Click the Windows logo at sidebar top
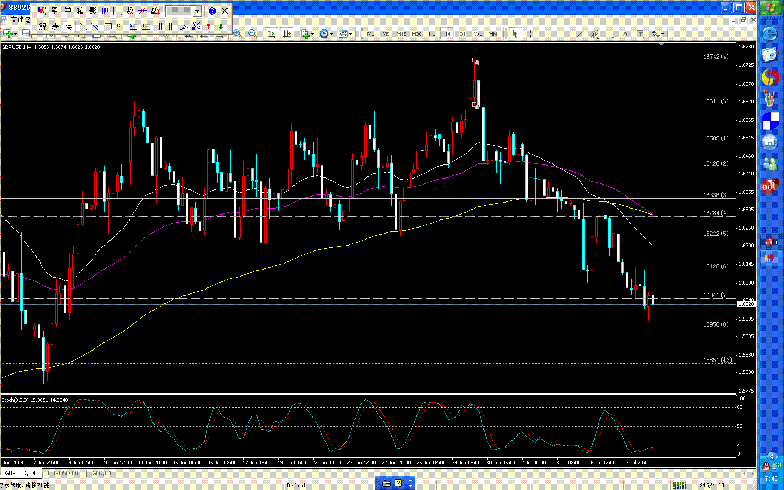 (770, 8)
